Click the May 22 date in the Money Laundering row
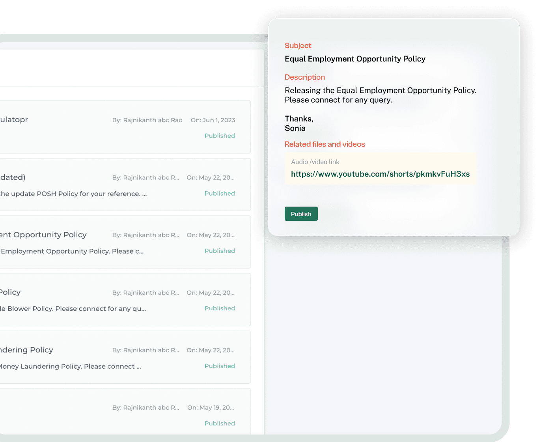 211,350
